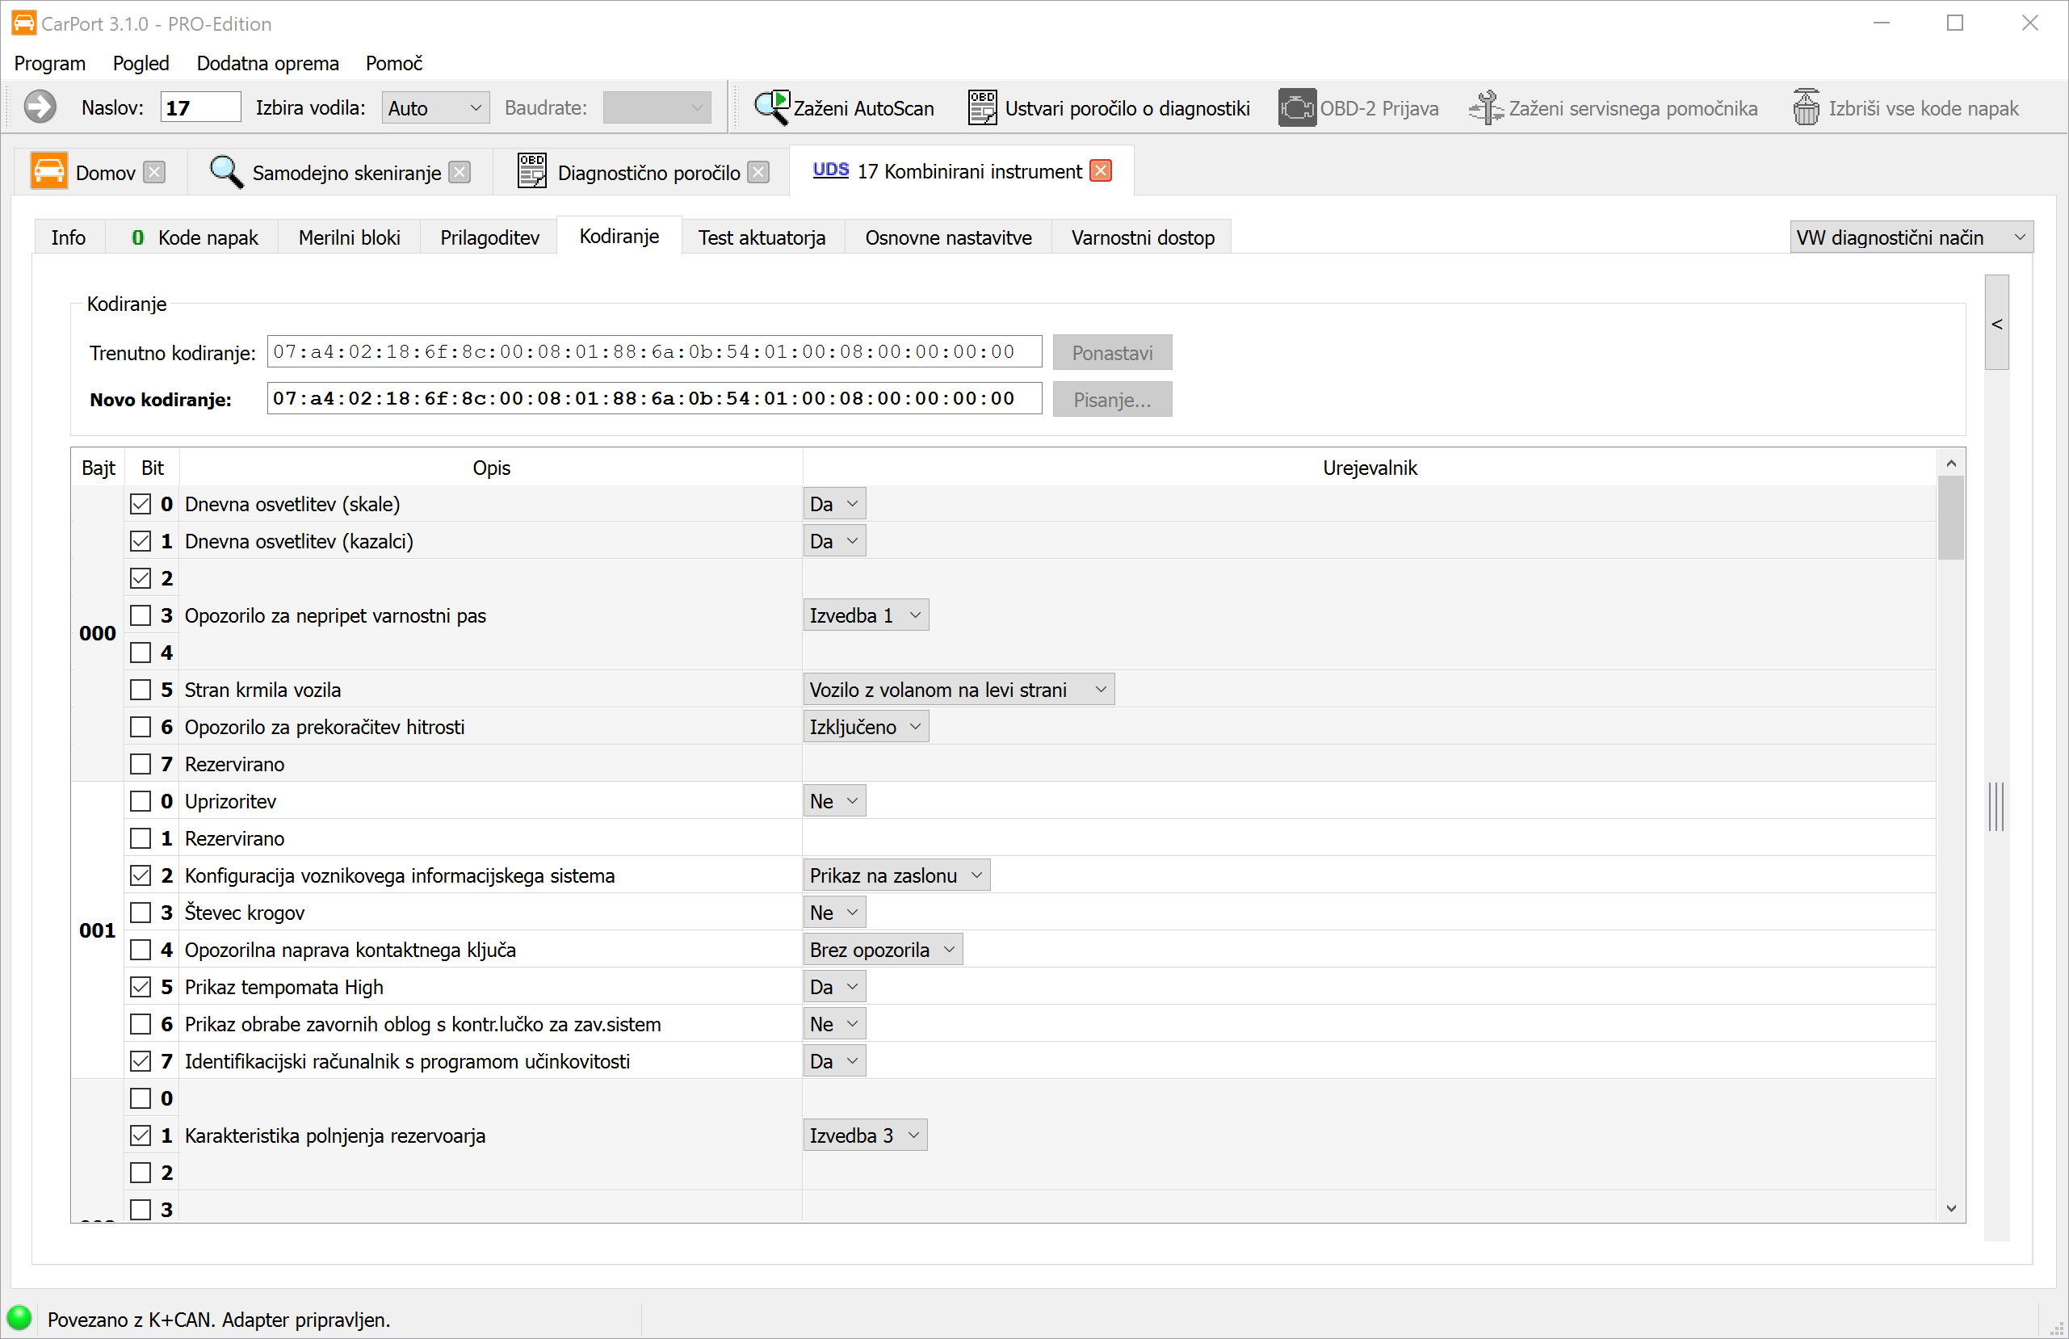Image resolution: width=2069 pixels, height=1339 pixels.
Task: Click the Zaženi servisnega pomočnika wrench icon
Action: 1486,108
